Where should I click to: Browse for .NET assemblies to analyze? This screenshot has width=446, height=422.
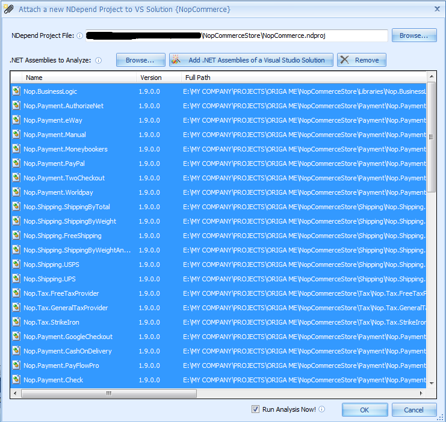pyautogui.click(x=140, y=60)
